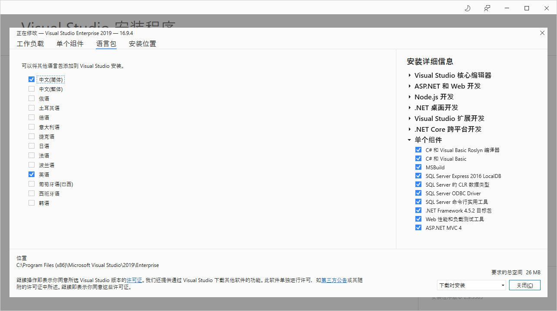This screenshot has height=311, width=557.
Task: Check the 日语 language option
Action: pyautogui.click(x=32, y=146)
